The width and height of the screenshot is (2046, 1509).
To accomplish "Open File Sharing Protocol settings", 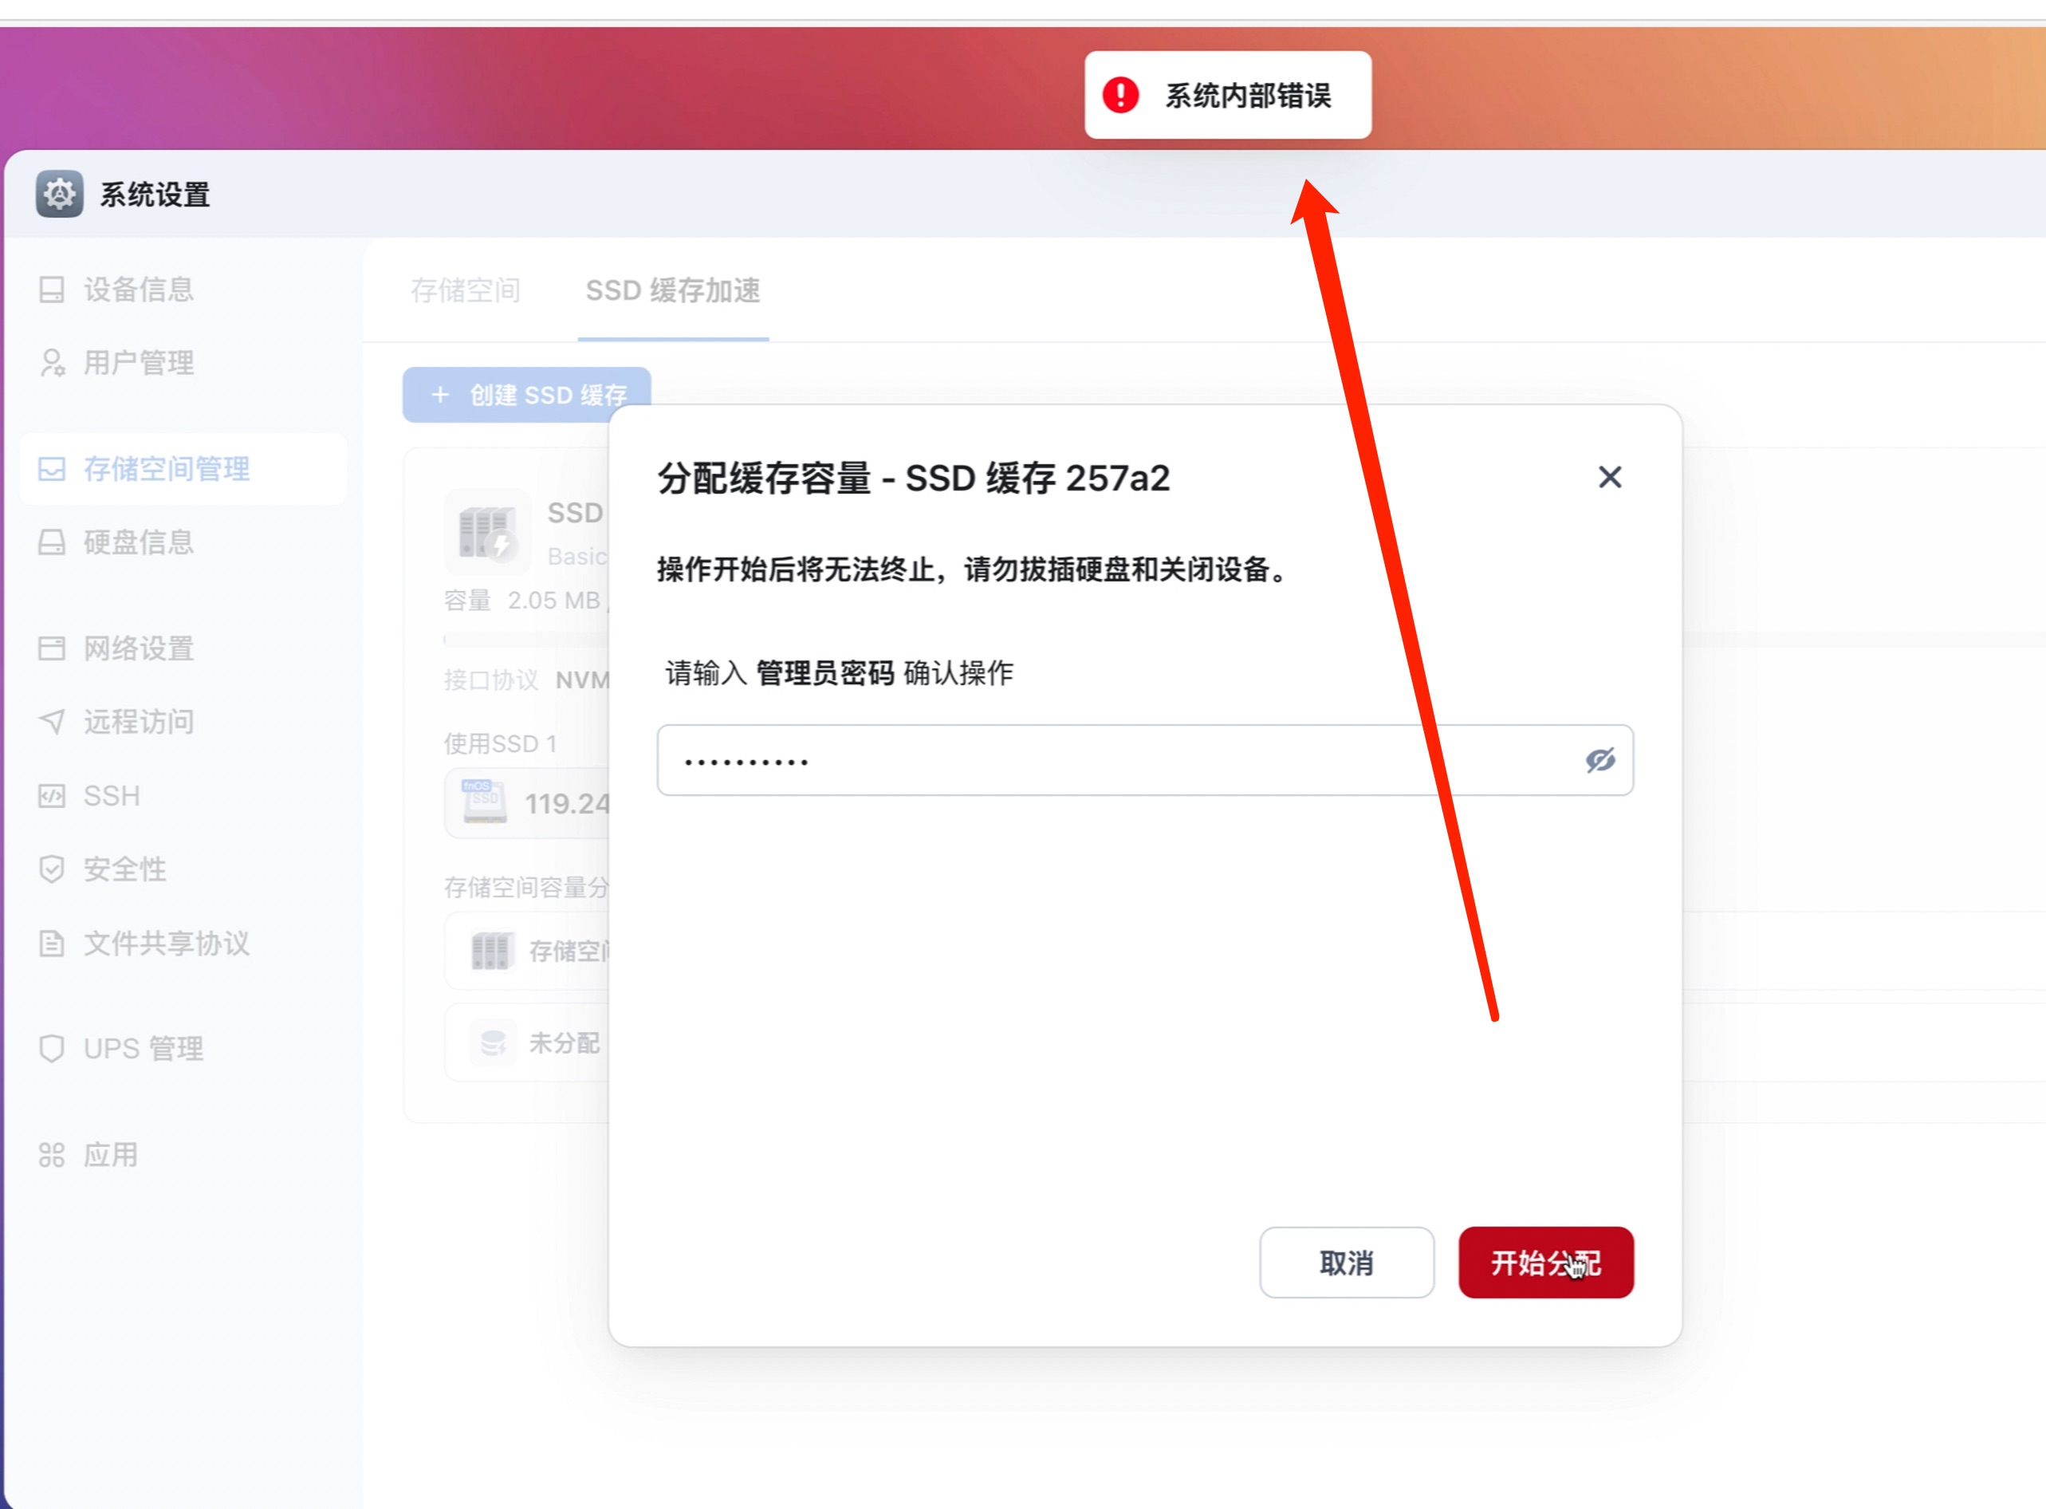I will (166, 943).
